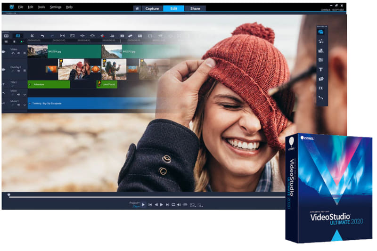Open the Edit menu in menu bar

(30, 7)
